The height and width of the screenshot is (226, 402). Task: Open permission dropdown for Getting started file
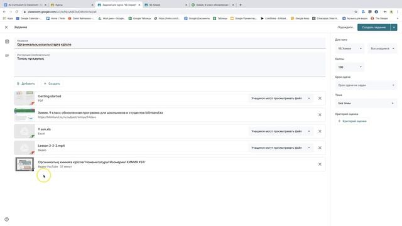281,99
